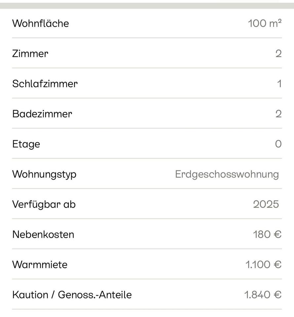294x317 pixels.
Task: Click the Badezimmer count value 2
Action: pyautogui.click(x=278, y=114)
